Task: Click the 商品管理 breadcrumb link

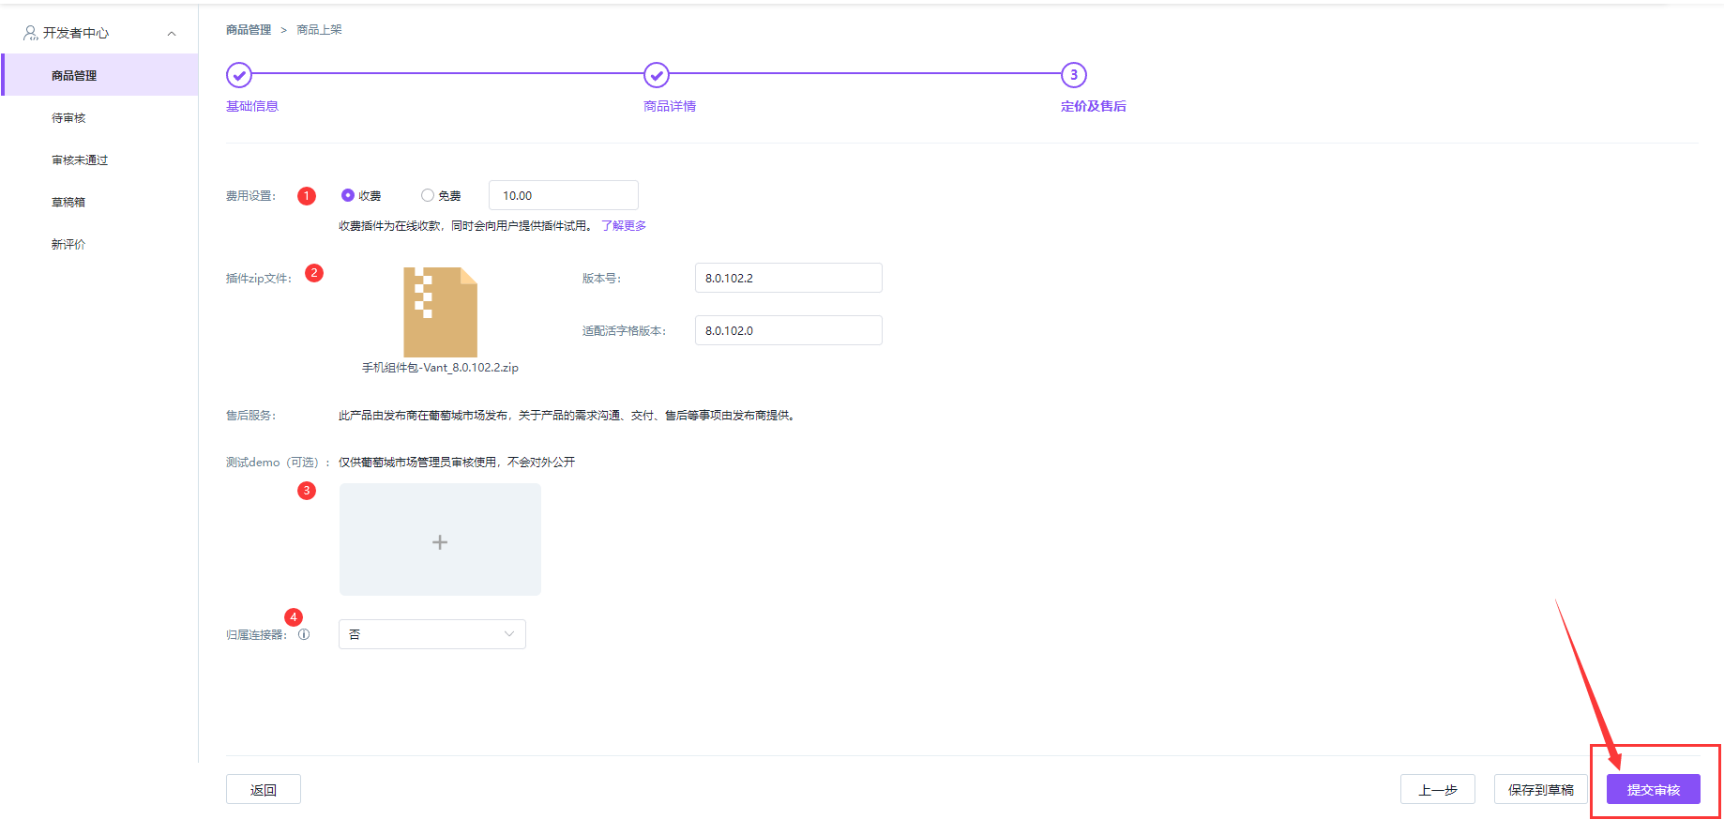Action: [x=249, y=30]
